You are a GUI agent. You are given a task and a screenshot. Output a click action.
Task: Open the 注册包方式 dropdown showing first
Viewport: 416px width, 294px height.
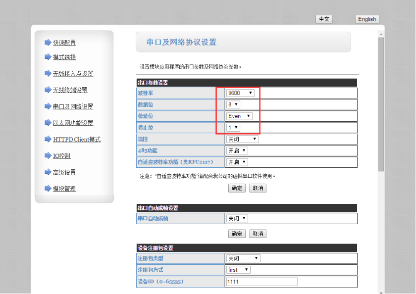pos(238,270)
